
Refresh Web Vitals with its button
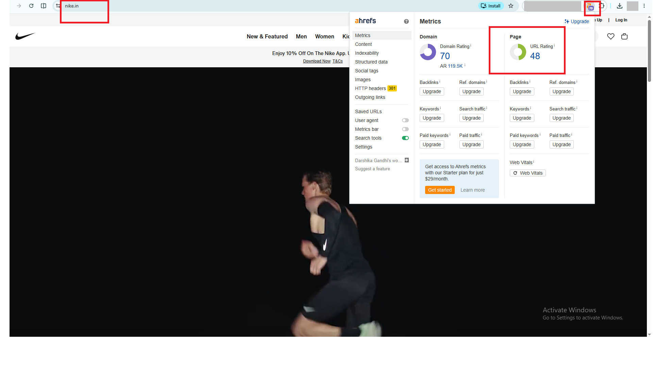point(528,173)
